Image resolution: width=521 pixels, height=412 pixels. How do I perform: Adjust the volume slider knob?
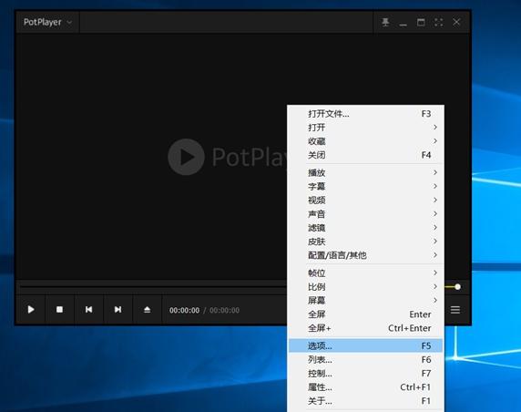tap(457, 286)
